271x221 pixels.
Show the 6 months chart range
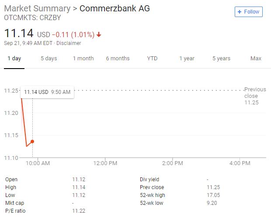coord(118,59)
